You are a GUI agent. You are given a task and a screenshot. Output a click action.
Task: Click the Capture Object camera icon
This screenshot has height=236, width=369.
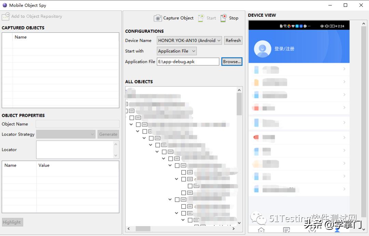[158, 18]
